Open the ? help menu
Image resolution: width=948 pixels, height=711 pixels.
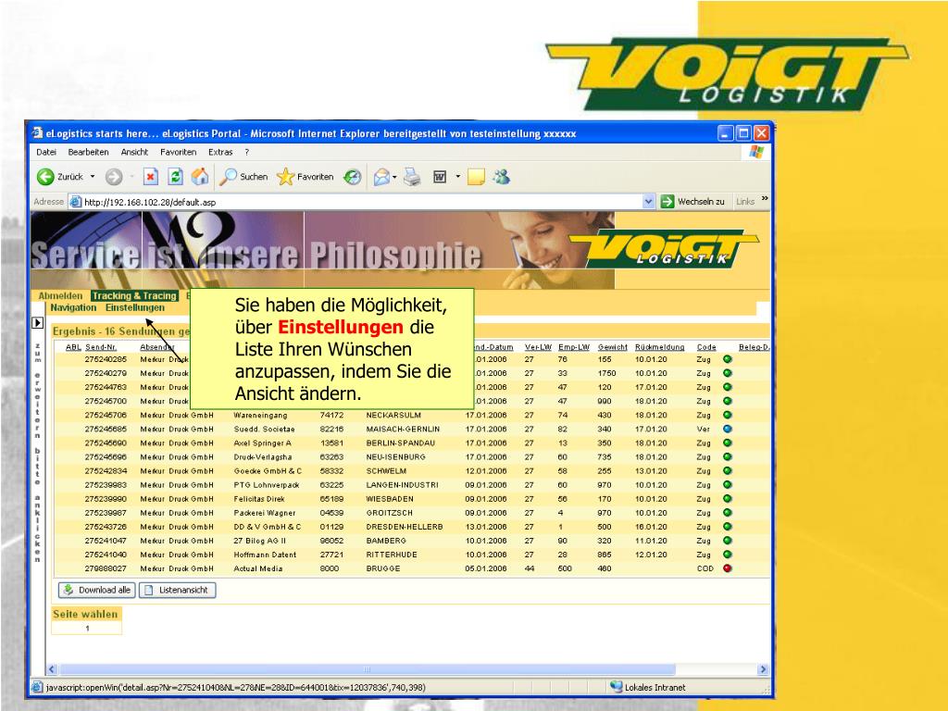246,153
